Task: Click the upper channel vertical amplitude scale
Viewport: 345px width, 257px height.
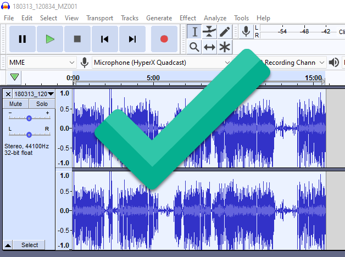Action: click(x=64, y=128)
